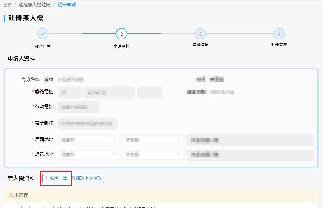
Task: Open 遙控無人機註冊 breadcrumb link
Action: pyautogui.click(x=35, y=5)
